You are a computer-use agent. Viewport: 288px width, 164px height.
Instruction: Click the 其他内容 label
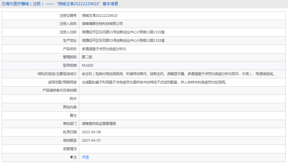[x=70, y=107]
